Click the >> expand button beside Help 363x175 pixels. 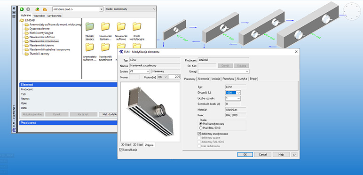(294, 155)
